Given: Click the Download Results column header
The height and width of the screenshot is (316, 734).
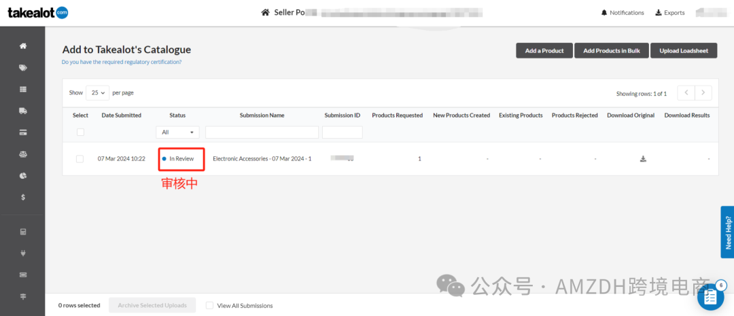Looking at the screenshot, I should coord(686,115).
